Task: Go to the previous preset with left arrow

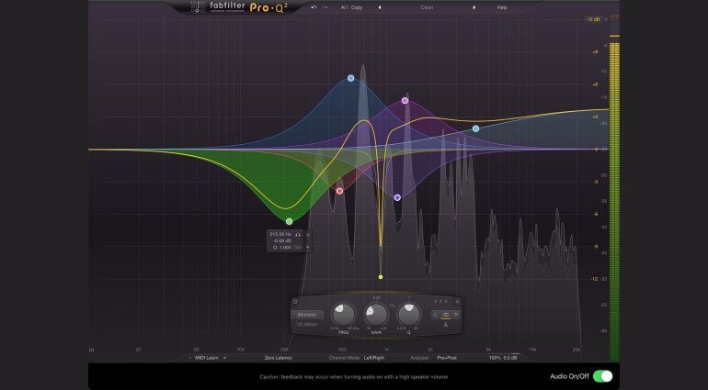Action: [380, 7]
